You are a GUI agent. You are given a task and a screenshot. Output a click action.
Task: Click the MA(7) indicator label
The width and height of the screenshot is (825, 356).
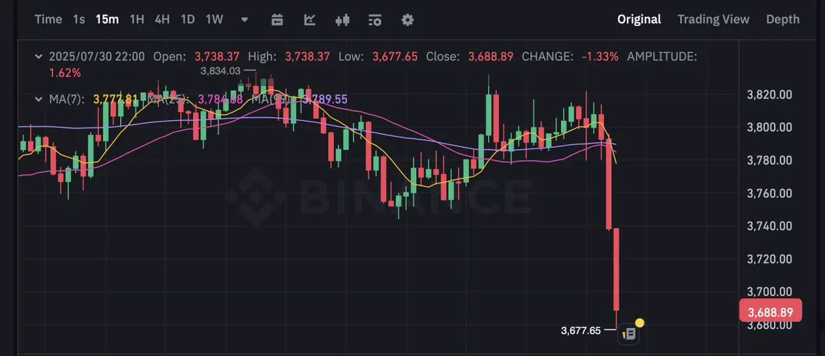(67, 99)
